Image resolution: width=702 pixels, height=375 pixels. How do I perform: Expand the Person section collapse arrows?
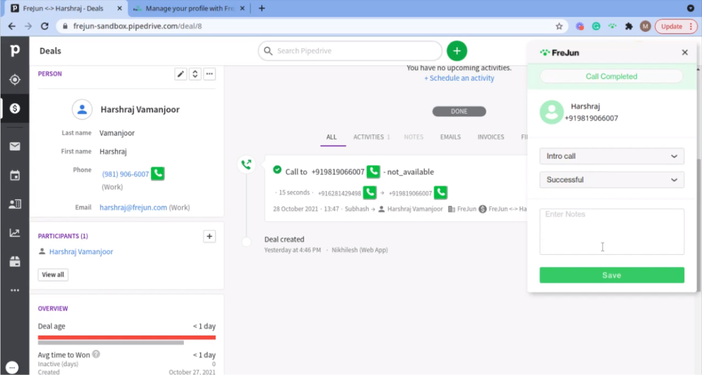click(x=195, y=74)
